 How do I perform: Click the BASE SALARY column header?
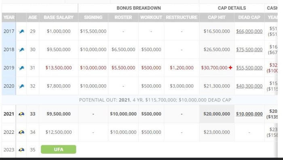pyautogui.click(x=59, y=17)
